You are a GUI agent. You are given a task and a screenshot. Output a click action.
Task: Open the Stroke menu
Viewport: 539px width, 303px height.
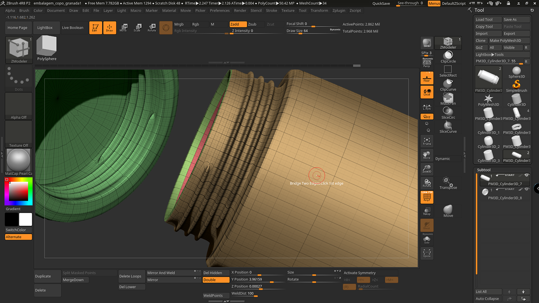coord(271,10)
